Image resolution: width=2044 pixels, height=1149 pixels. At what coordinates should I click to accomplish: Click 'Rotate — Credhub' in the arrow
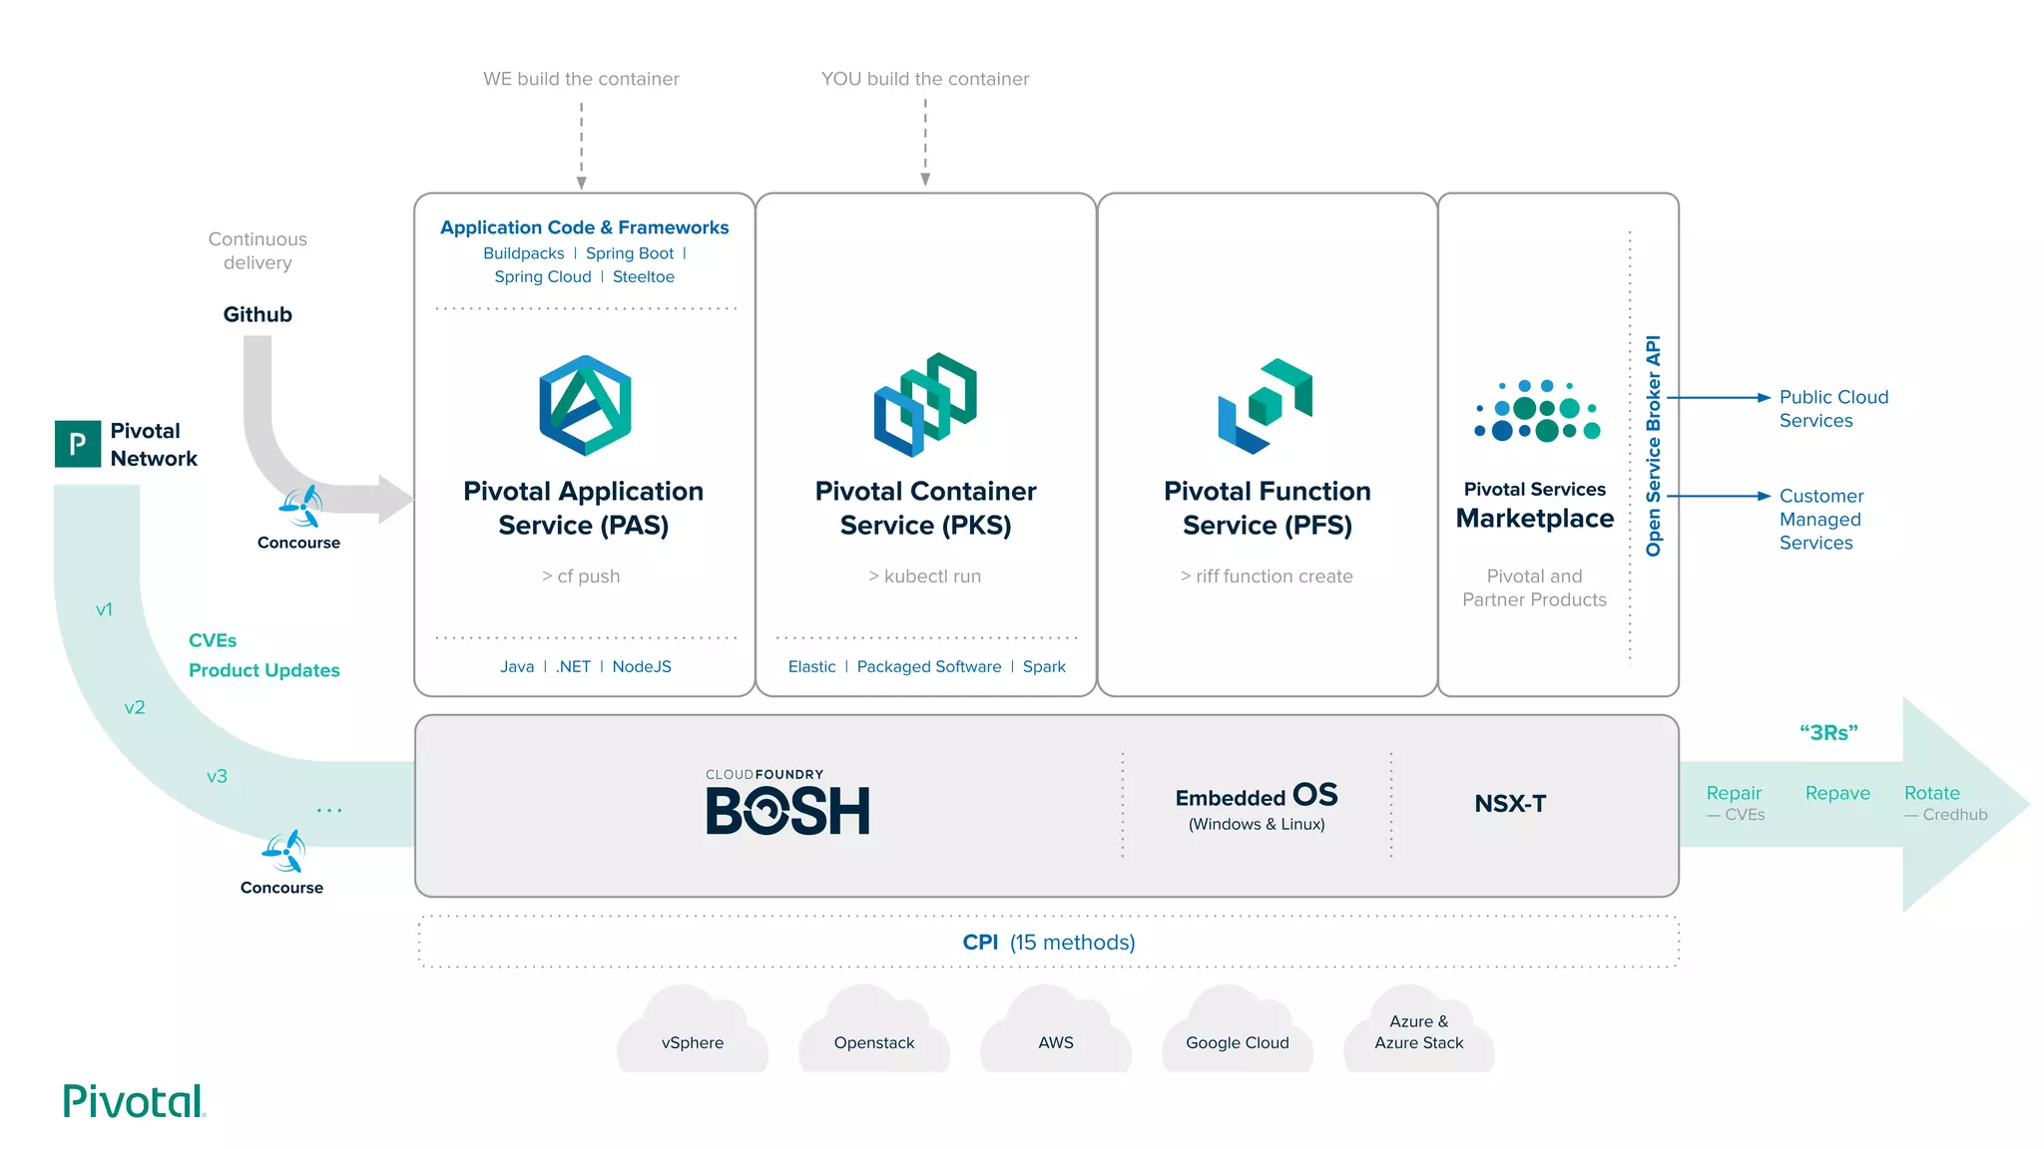(1945, 802)
